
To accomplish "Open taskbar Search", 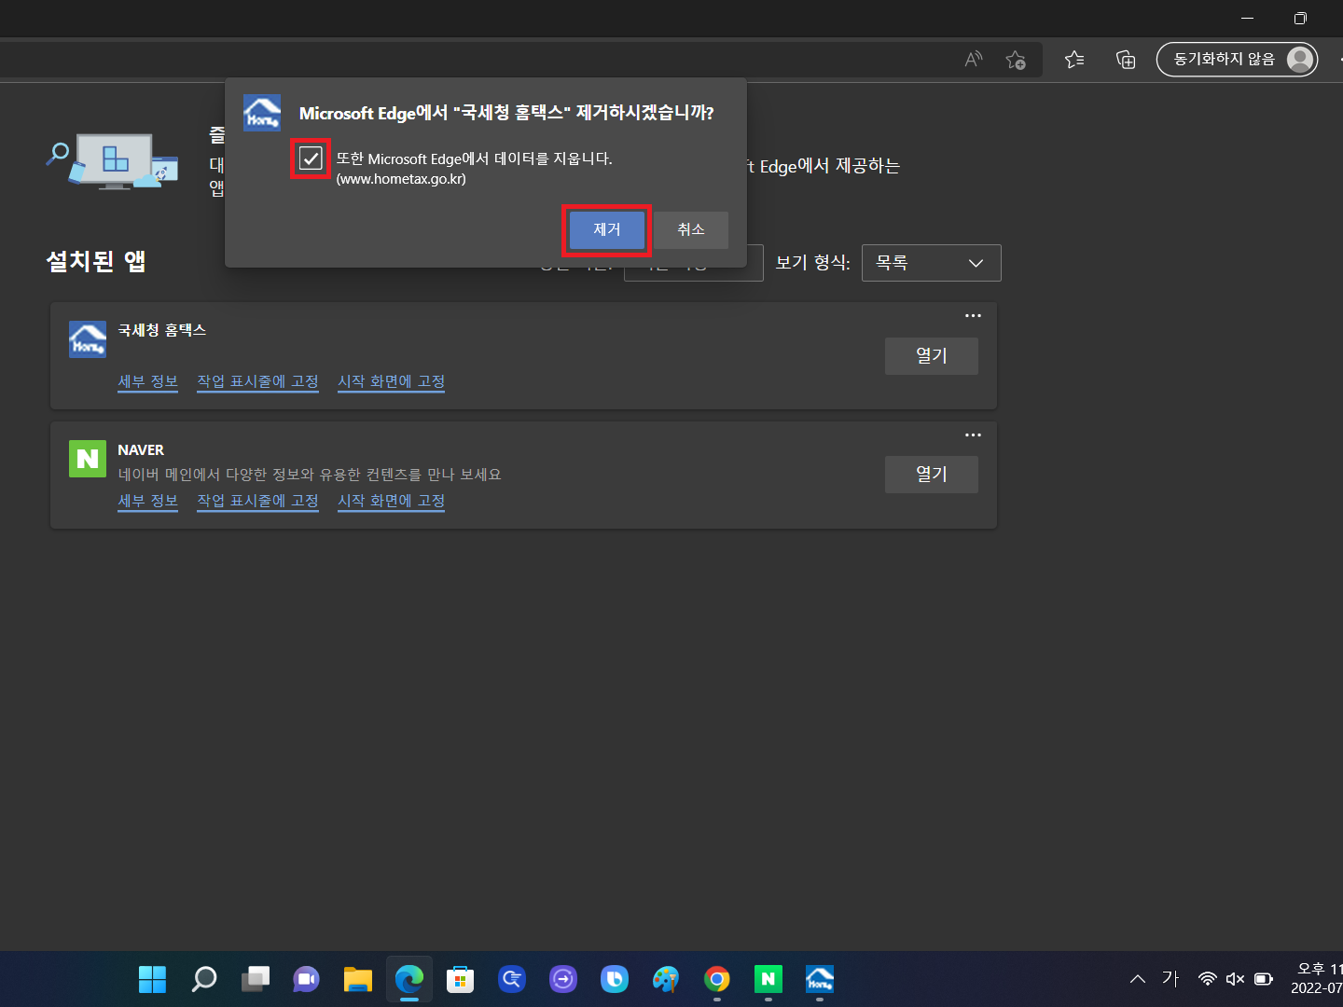I will click(203, 979).
